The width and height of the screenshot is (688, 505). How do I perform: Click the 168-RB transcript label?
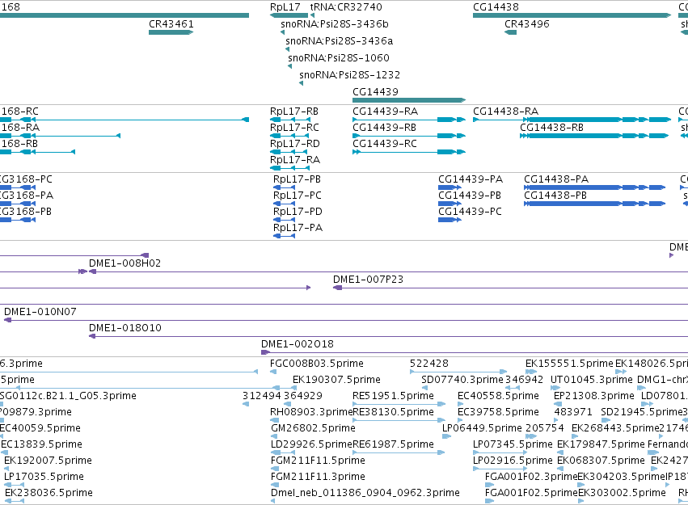coord(19,144)
